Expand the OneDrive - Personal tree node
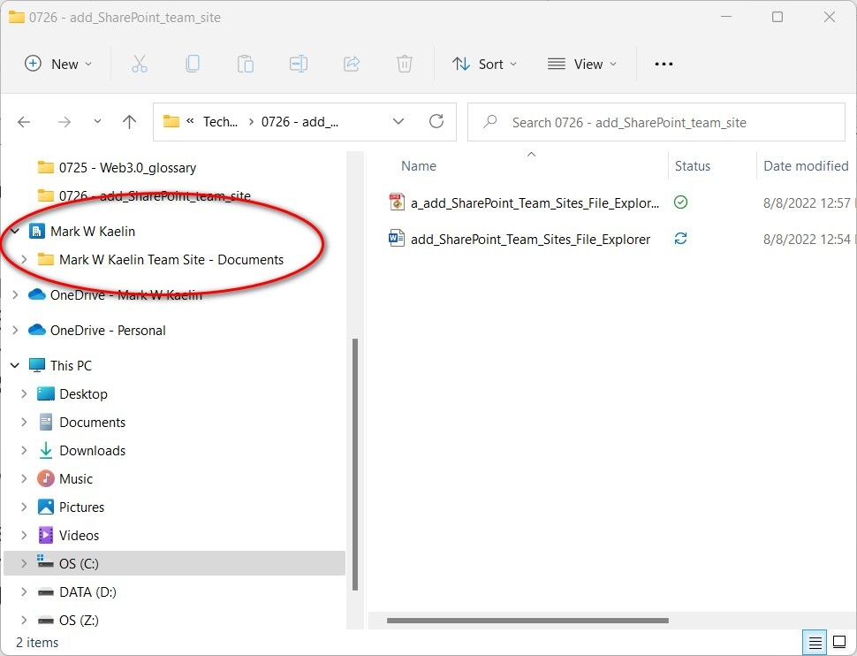The height and width of the screenshot is (656, 857). 16,330
